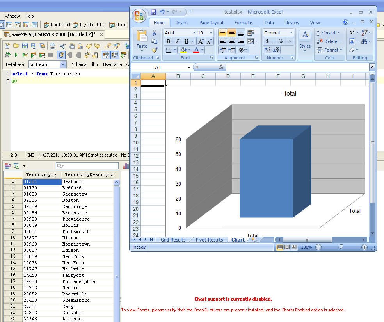This screenshot has width=384, height=322.
Task: Expand the Styles gallery dropdown
Action: point(305,51)
